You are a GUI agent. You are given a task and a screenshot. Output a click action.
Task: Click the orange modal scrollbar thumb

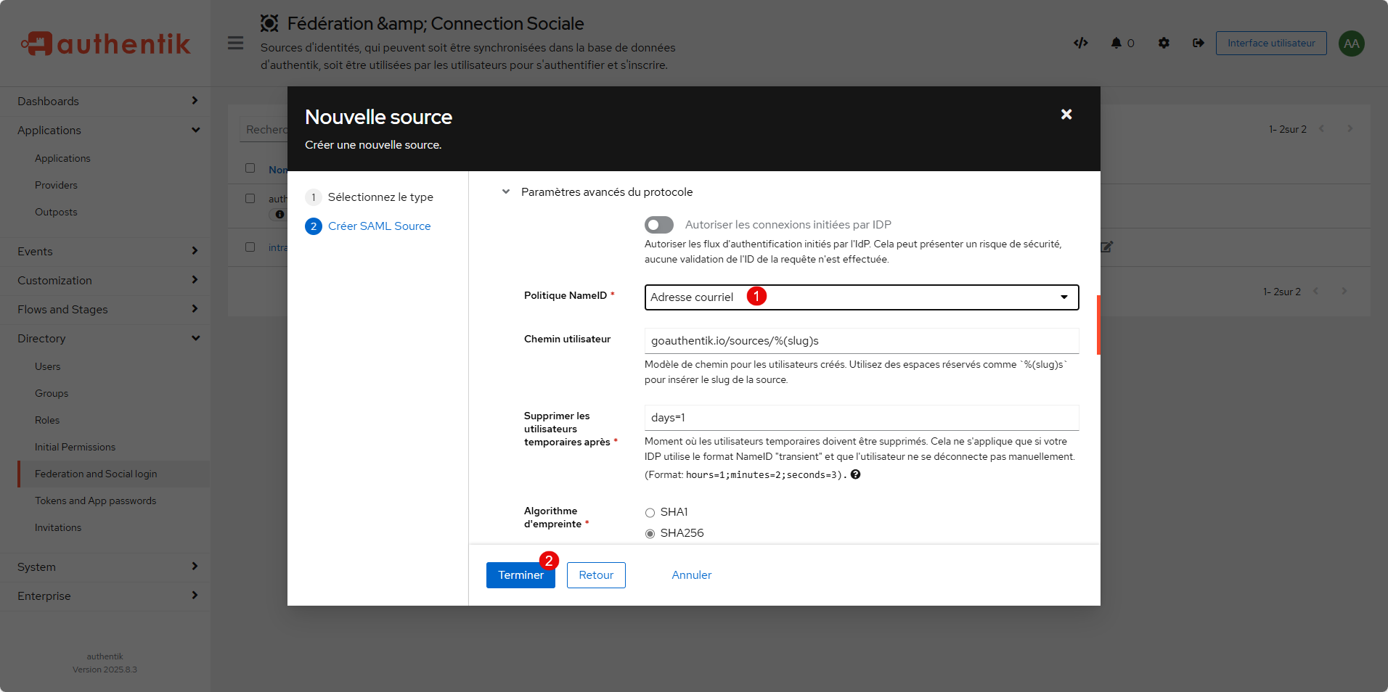click(x=1098, y=325)
